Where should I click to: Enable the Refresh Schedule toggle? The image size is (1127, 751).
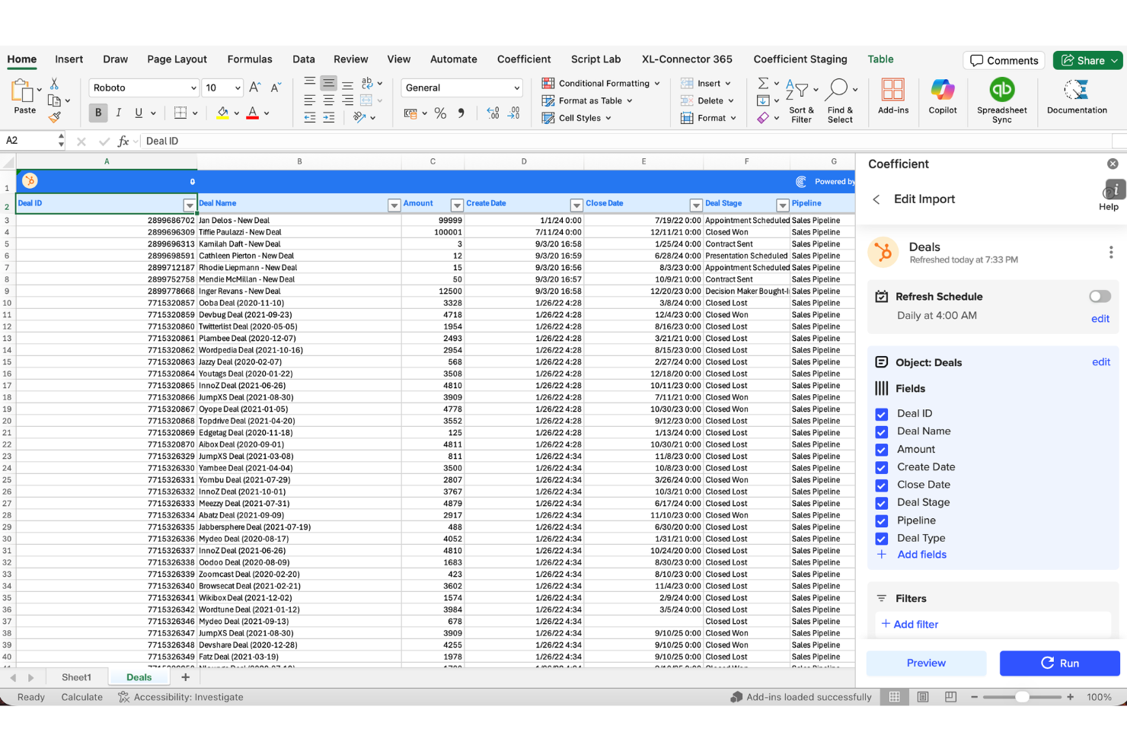1099,296
